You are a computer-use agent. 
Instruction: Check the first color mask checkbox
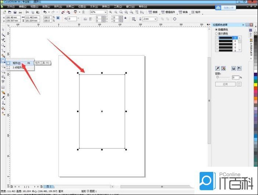[x=217, y=38]
